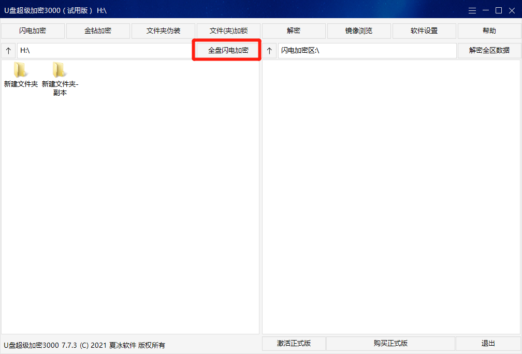Open the 帮助 help menu
This screenshot has width=522, height=354.
[489, 31]
